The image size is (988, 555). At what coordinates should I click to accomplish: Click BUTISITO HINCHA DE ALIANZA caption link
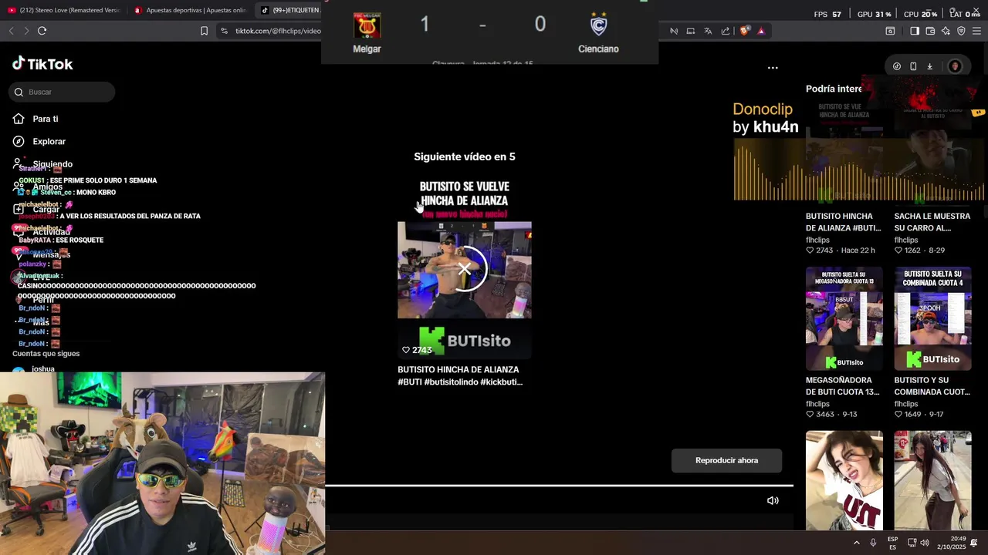(460, 375)
